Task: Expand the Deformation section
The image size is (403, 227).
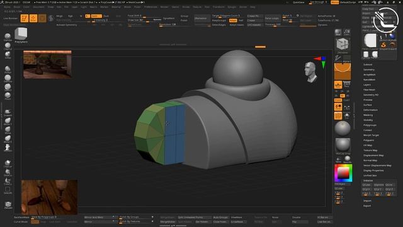Action: tap(370, 110)
